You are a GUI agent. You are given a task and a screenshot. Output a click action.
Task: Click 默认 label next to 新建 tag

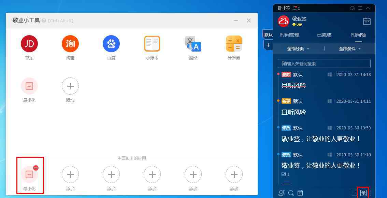[298, 101]
